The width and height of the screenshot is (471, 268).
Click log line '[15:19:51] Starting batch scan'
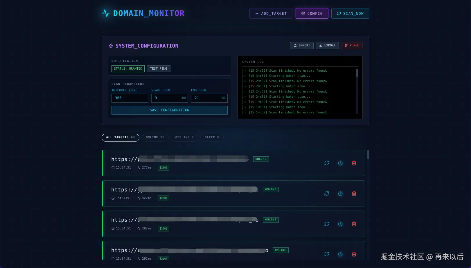[x=279, y=107]
